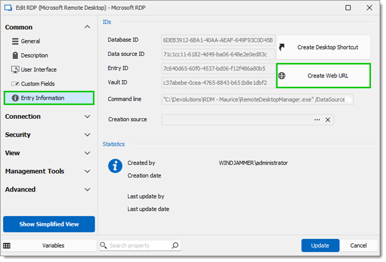This screenshot has width=386, height=262.
Task: Click the Description clipboard icon
Action: click(x=15, y=55)
